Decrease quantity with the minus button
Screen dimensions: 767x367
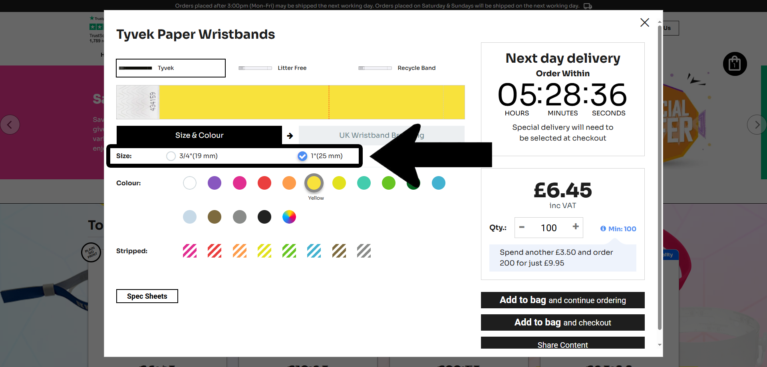[522, 227]
